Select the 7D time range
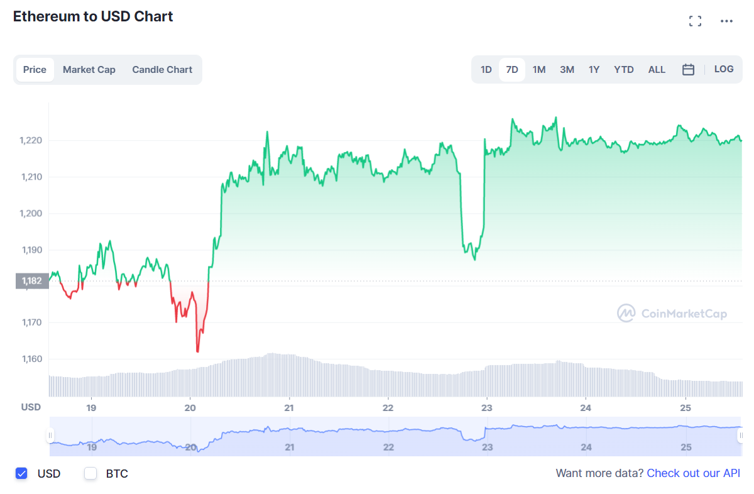Viewport: 754px width, 494px height. tap(512, 70)
